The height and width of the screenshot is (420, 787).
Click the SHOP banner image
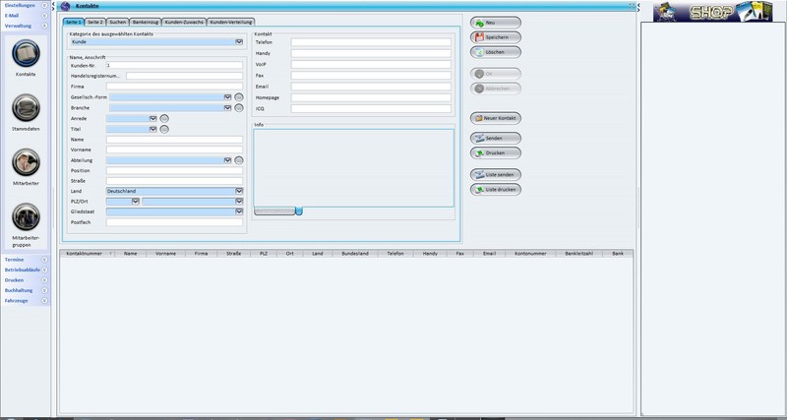(712, 11)
